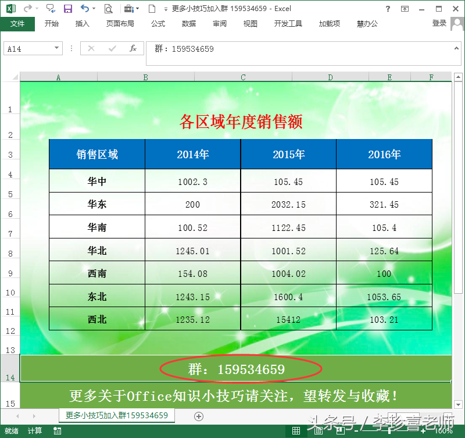Select row 14 header

tap(10, 368)
